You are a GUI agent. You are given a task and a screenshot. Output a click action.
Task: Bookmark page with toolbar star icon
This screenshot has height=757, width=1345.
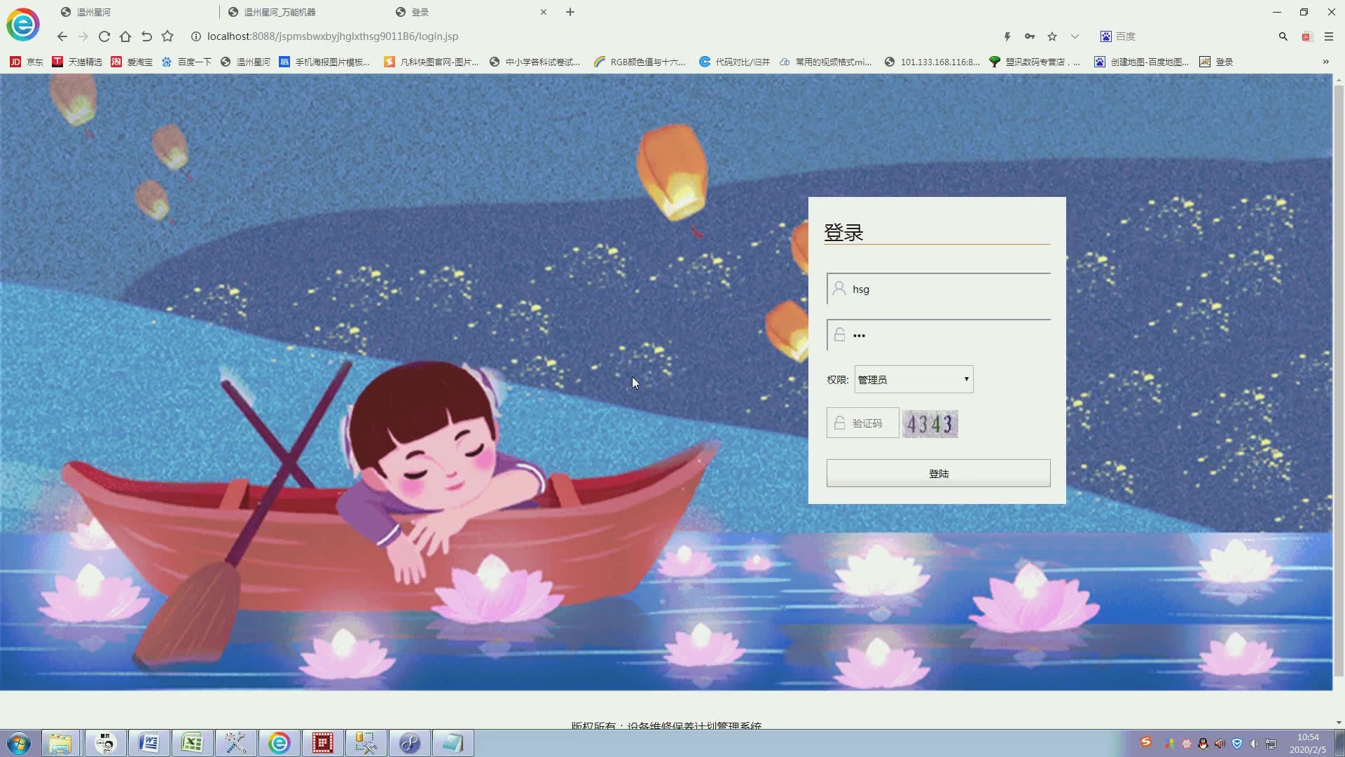click(x=167, y=36)
